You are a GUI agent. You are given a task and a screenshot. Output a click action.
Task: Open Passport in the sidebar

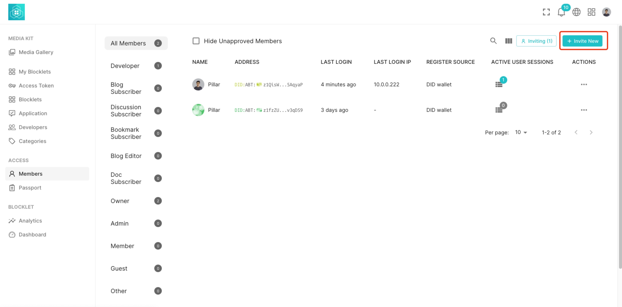tap(30, 188)
